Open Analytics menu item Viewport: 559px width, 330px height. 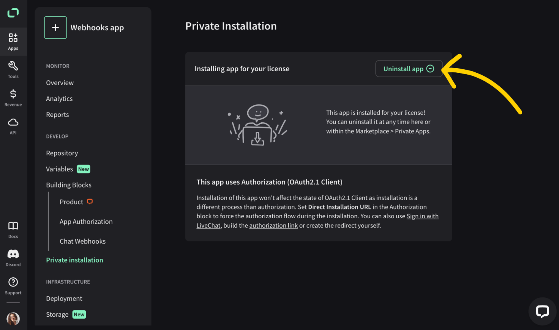[x=59, y=99]
